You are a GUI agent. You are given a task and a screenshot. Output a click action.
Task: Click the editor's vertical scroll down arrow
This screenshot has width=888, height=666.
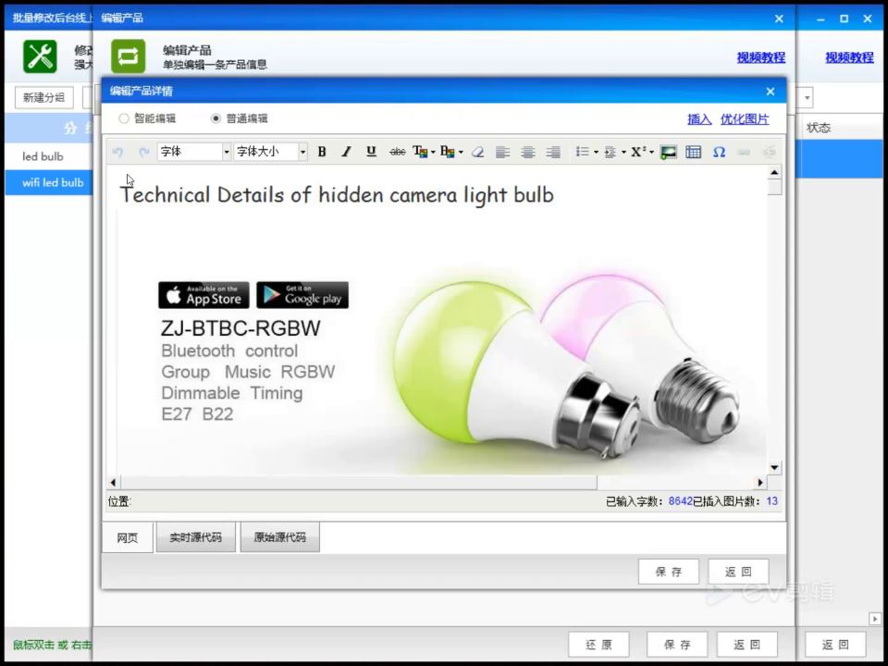click(x=774, y=467)
